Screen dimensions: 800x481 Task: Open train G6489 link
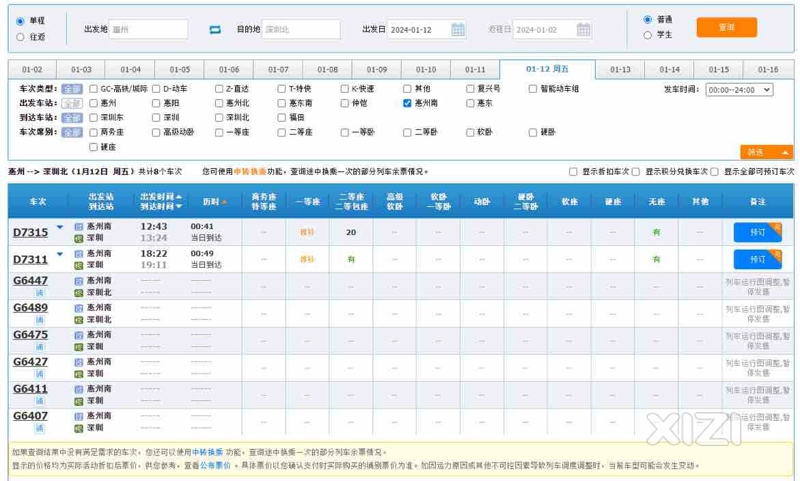[31, 307]
